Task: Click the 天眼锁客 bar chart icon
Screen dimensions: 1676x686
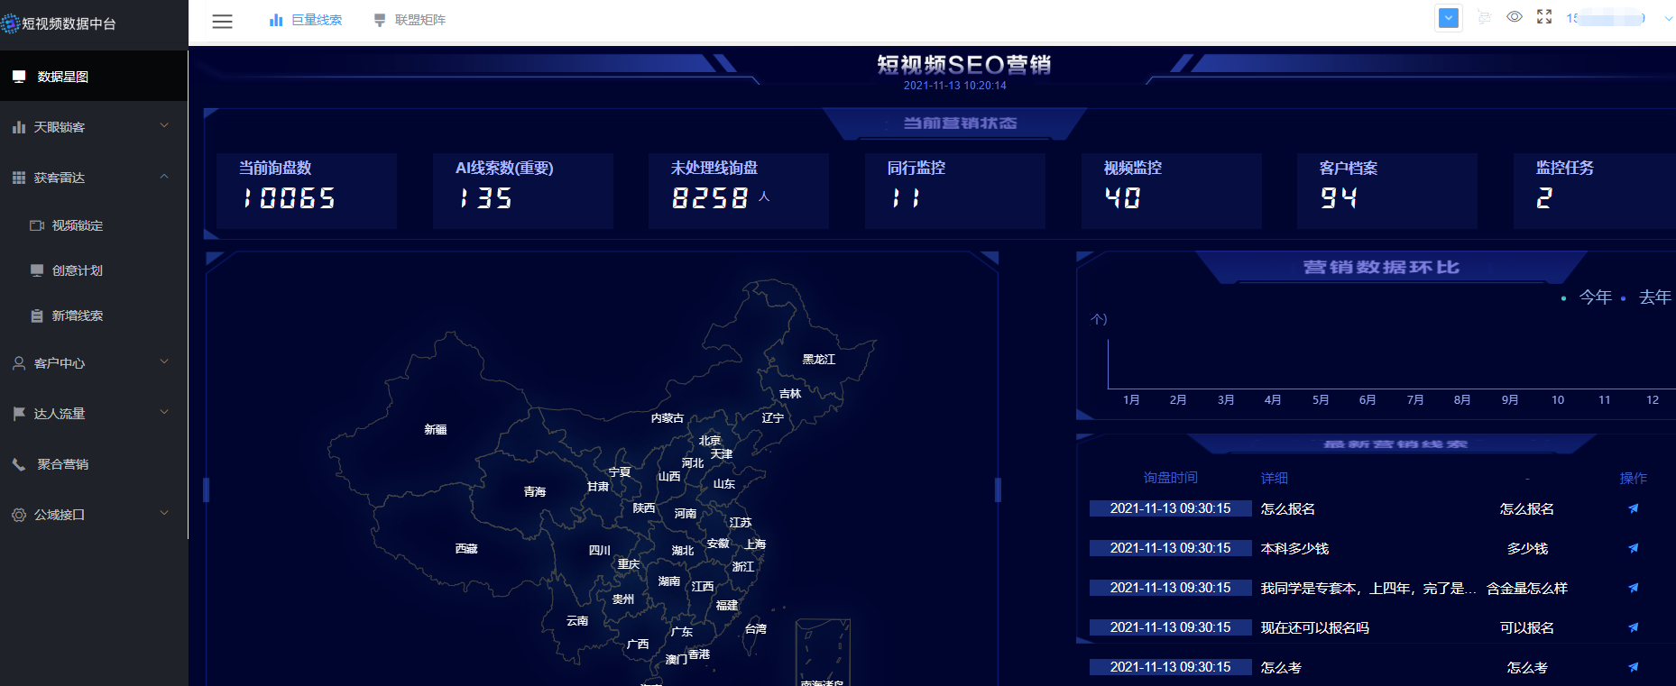Action: pyautogui.click(x=19, y=127)
